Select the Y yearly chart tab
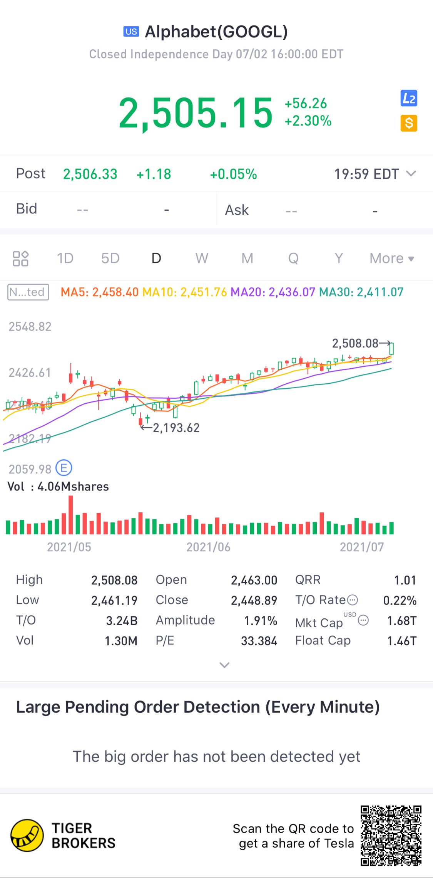This screenshot has width=433, height=878. click(339, 259)
